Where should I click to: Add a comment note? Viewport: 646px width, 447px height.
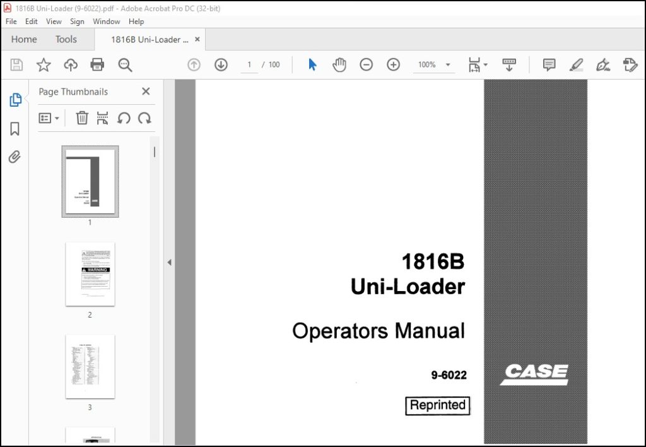click(x=549, y=65)
